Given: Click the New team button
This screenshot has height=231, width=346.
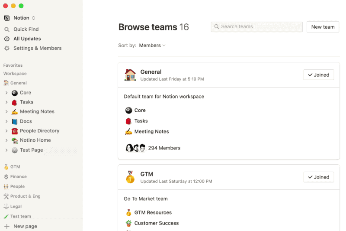Looking at the screenshot, I should (x=323, y=27).
